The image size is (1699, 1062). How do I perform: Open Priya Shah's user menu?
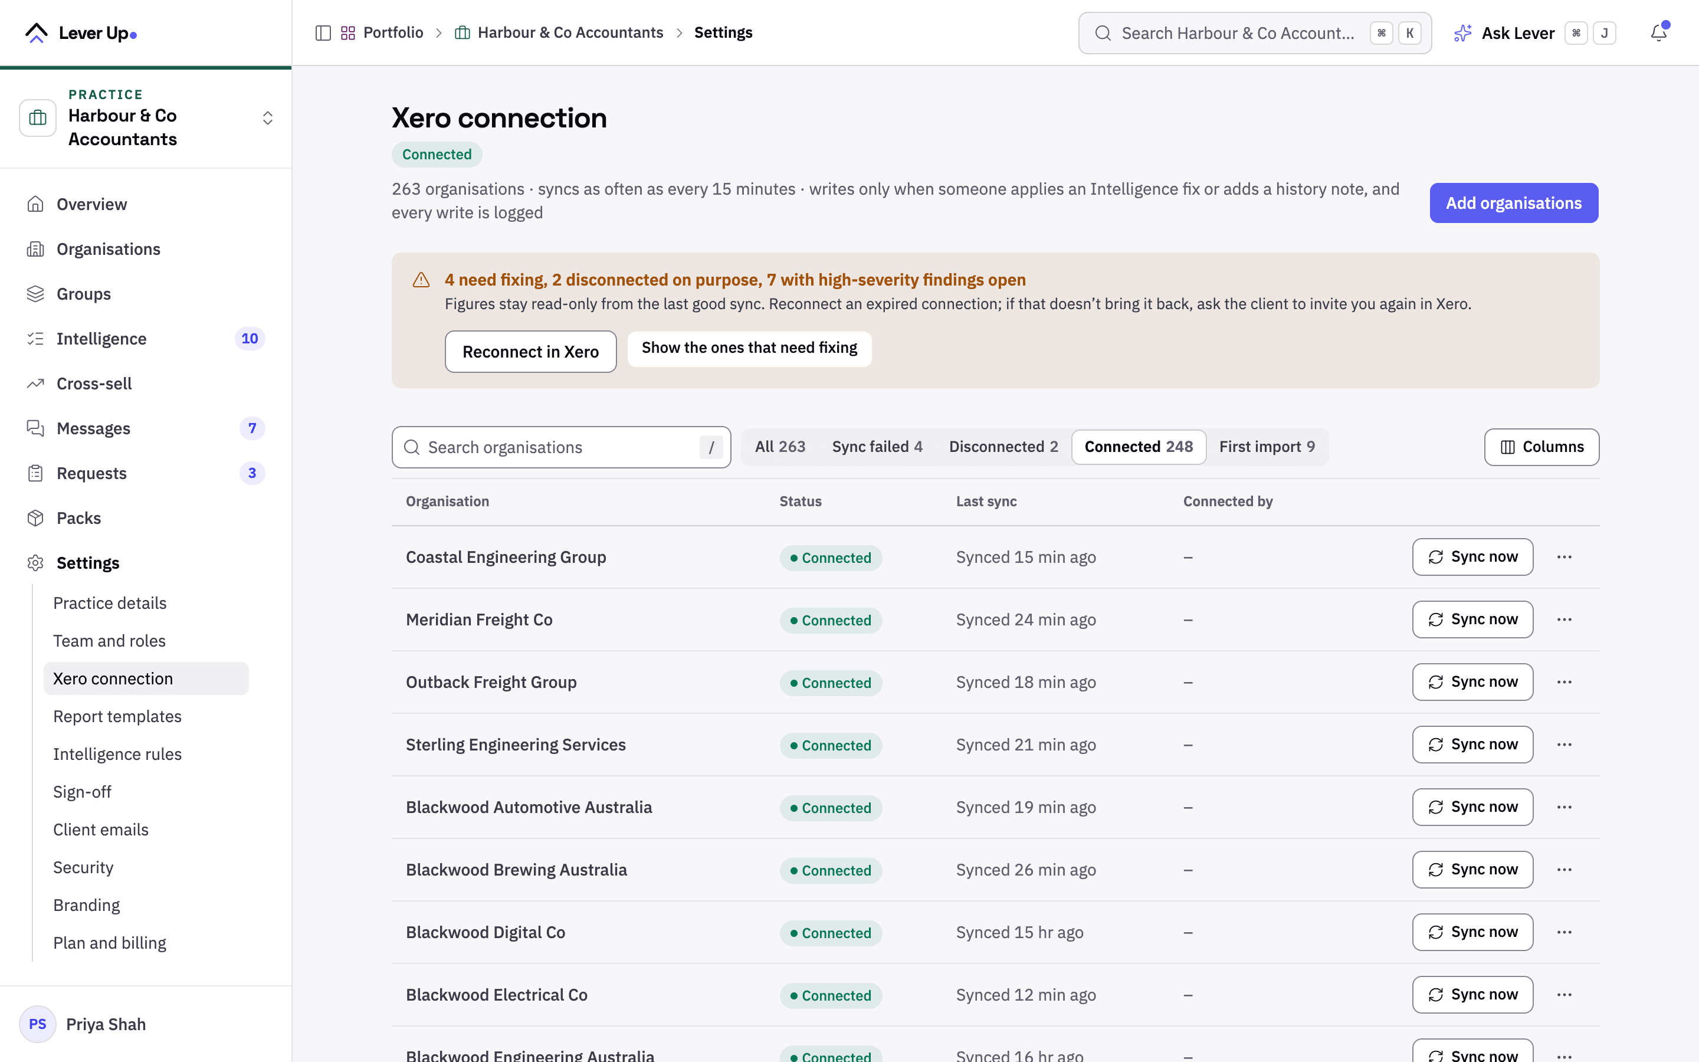tap(145, 1024)
